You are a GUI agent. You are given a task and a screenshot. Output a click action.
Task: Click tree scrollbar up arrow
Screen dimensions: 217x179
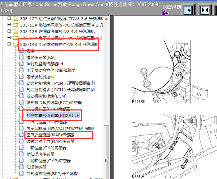click(107, 19)
